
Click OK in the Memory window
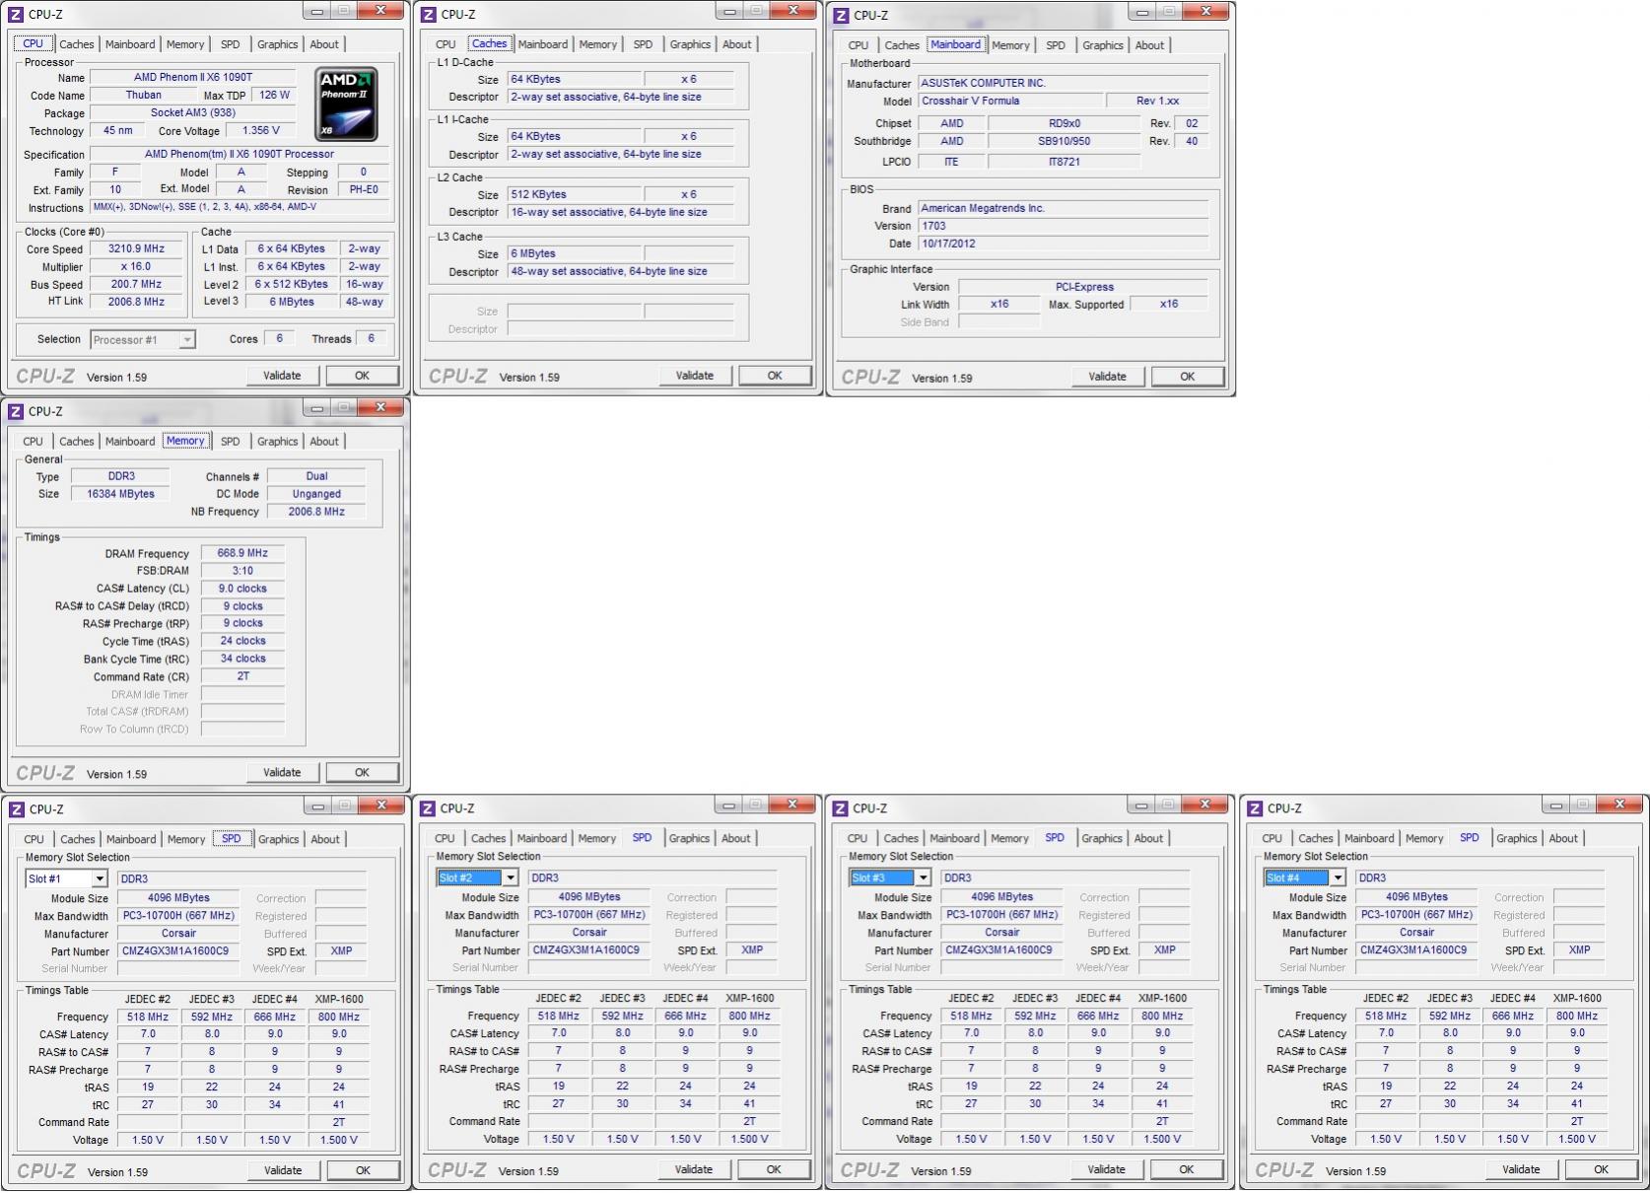(x=362, y=773)
